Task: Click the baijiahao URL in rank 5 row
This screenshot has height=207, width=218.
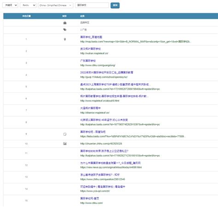Action: click(120, 89)
